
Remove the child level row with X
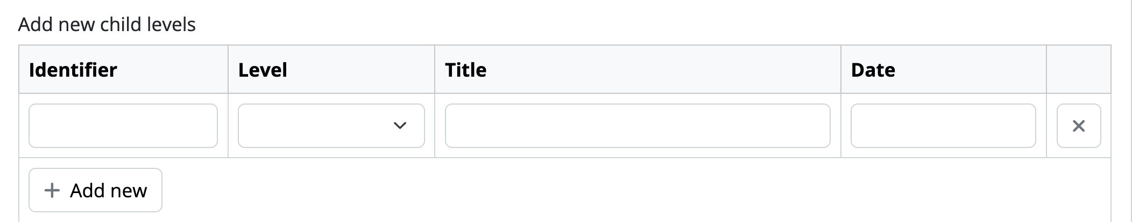click(x=1078, y=126)
